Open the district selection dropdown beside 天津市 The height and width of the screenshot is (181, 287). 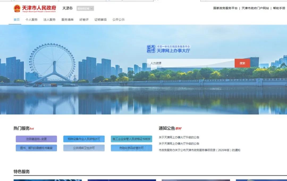(85, 8)
